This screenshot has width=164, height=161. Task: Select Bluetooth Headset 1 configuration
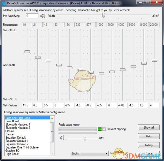[27, 124]
